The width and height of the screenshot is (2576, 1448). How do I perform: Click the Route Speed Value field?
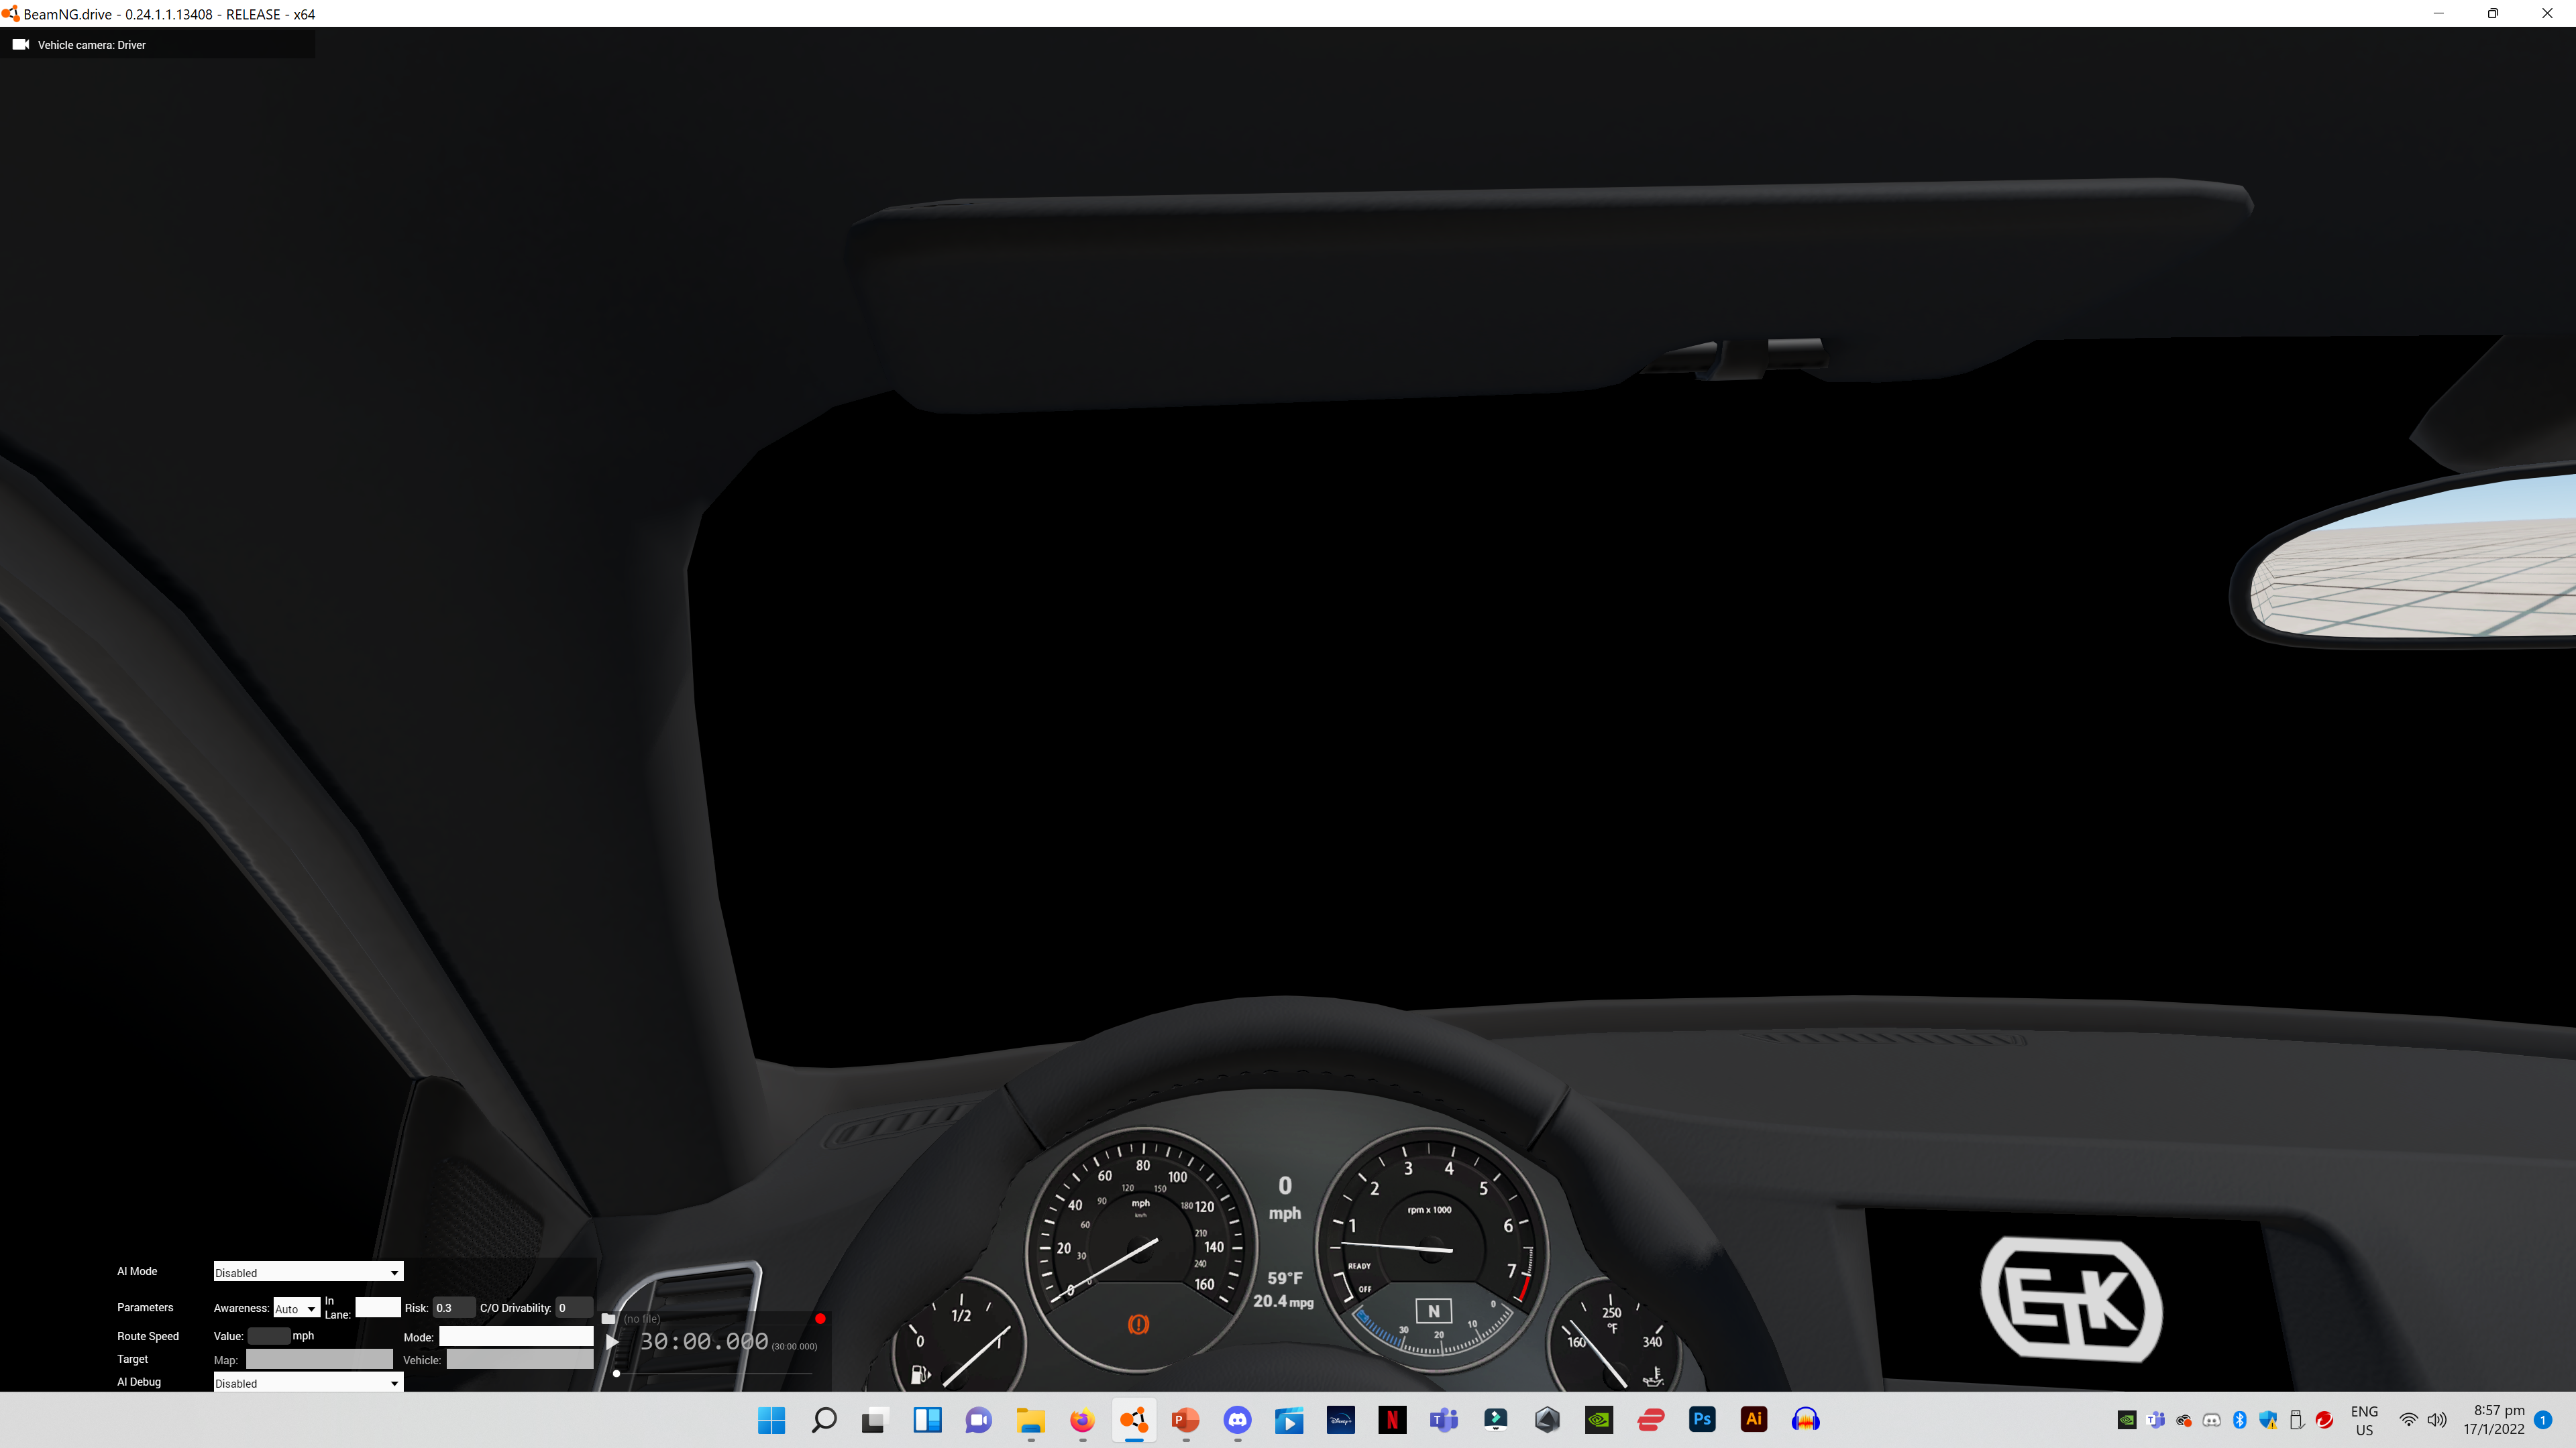[268, 1336]
